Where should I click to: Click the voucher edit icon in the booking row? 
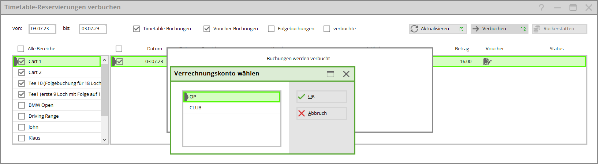[x=487, y=62]
